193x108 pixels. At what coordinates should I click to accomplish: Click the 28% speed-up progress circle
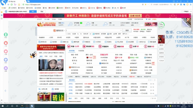point(161,25)
